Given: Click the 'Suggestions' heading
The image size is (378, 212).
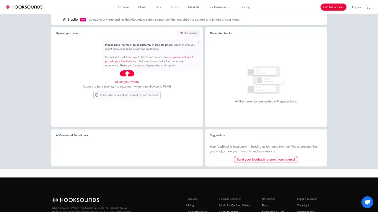Looking at the screenshot, I should [x=218, y=135].
